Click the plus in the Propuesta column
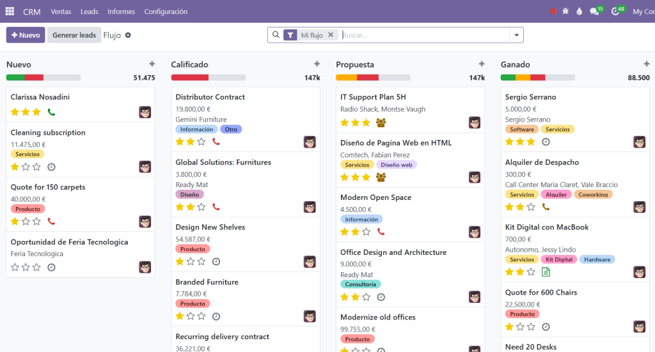Screen dimensions: 655x352 482,64
